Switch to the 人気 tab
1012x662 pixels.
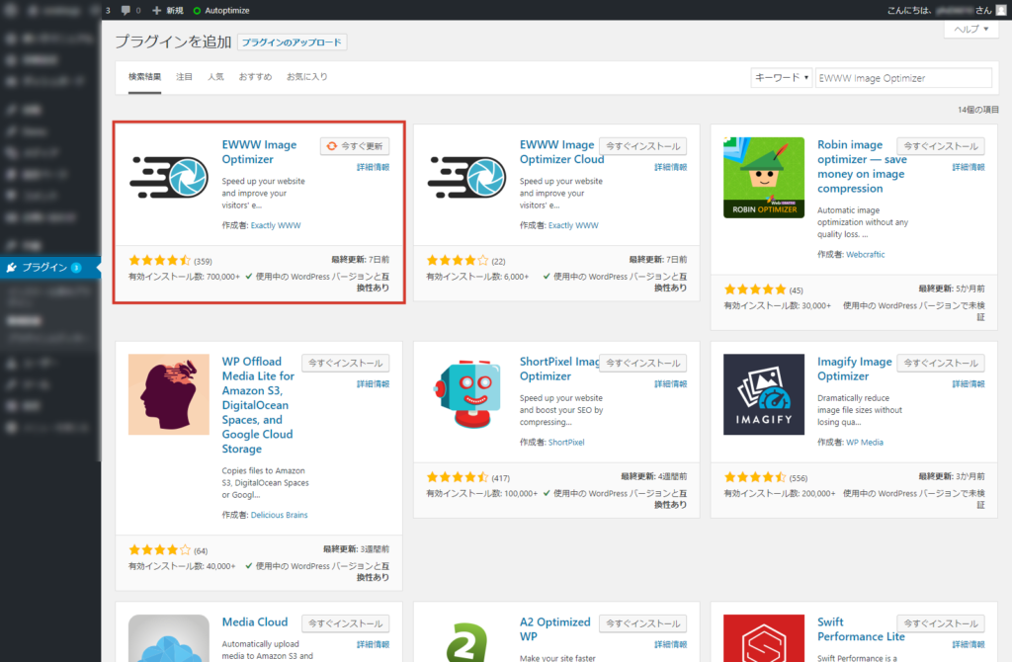215,77
